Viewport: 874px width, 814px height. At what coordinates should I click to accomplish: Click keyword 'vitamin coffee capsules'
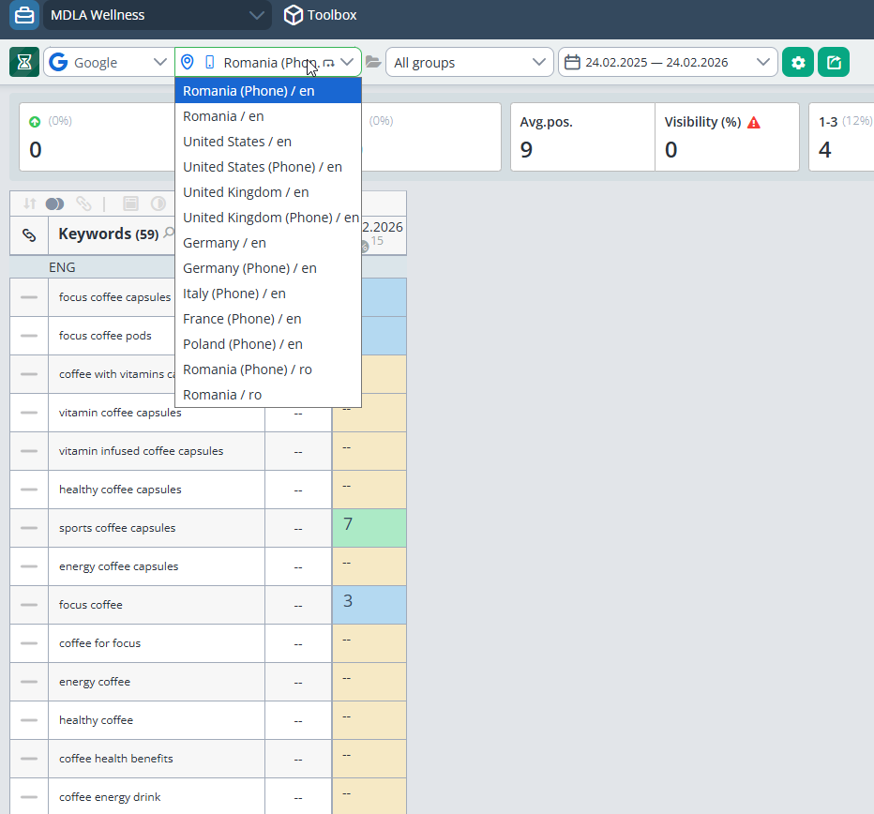tap(120, 413)
